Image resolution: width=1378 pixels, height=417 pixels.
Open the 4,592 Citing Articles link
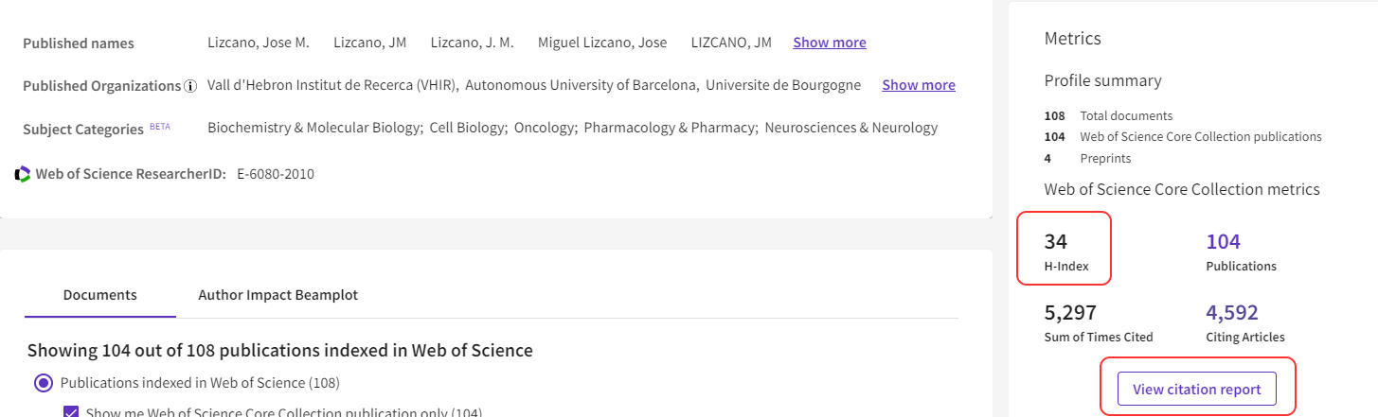[1231, 313]
